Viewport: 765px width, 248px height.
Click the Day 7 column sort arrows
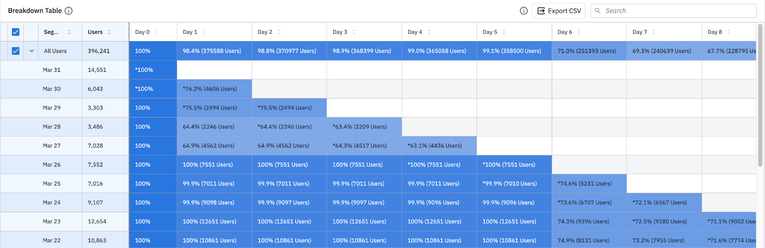(654, 32)
